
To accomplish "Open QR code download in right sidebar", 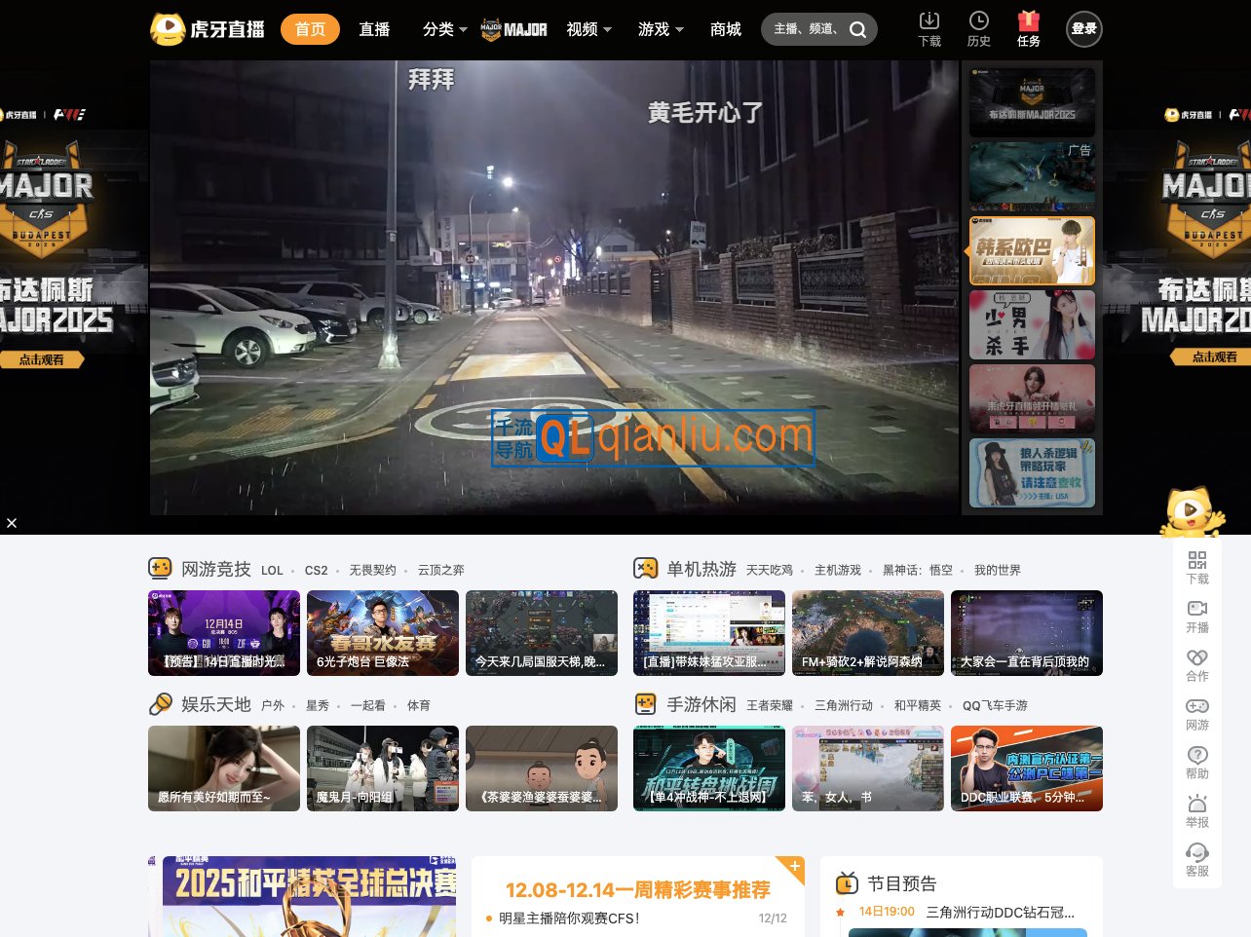I will tap(1196, 560).
